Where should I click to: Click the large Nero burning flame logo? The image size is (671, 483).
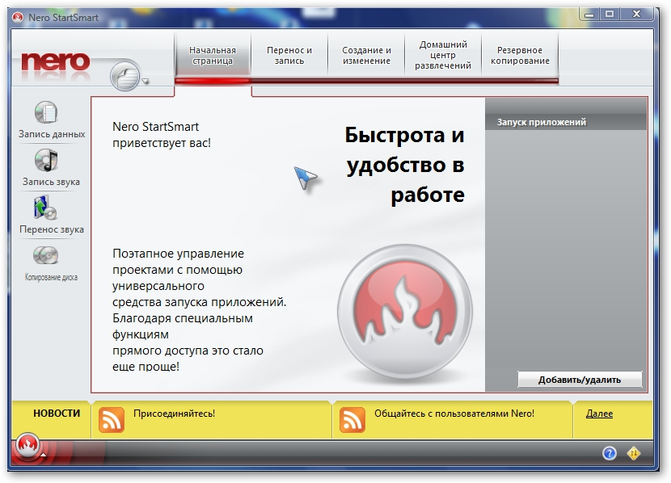tap(405, 313)
